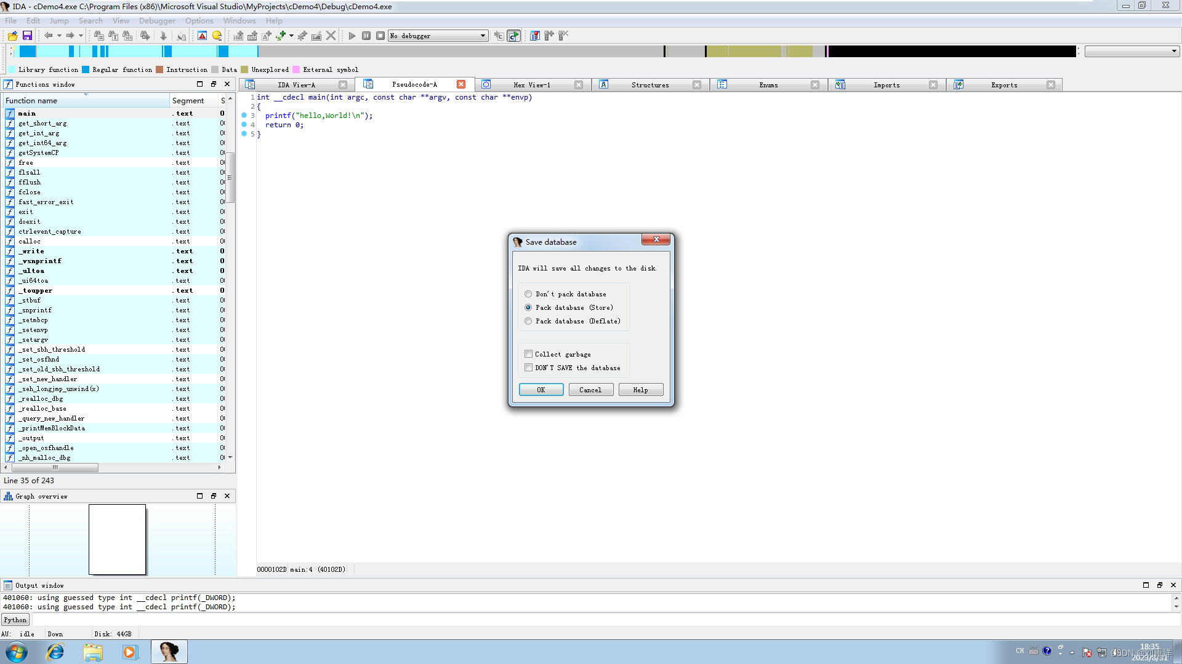Click the Save database floppy icon

point(27,36)
